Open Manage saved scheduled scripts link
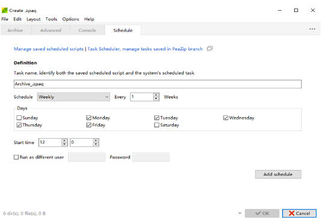323x218 pixels. point(49,49)
